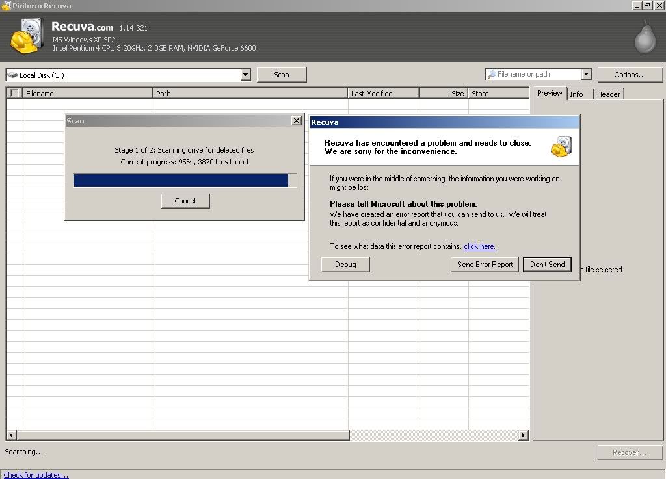Screen dimensions: 666x479
Task: Restore down the Piriform Recuva window
Action: click(647, 6)
